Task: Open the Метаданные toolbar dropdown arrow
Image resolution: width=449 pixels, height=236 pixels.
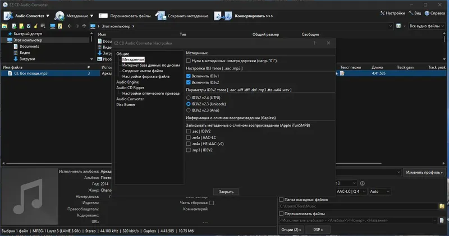Action: [x=91, y=16]
